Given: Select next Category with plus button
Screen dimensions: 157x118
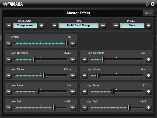Looking at the screenshot, I should tap(41, 25).
